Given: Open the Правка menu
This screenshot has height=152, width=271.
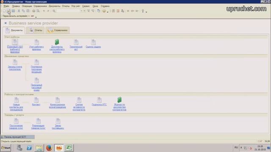Looking at the screenshot, I should (16, 6).
